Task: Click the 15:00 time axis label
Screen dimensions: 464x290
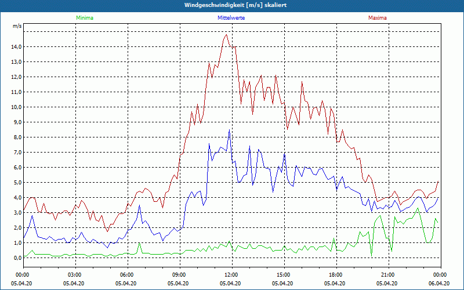Action: click(284, 275)
